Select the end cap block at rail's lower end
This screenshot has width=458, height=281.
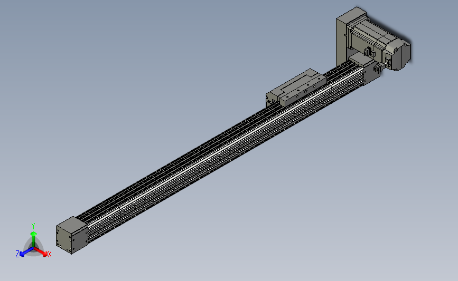click(72, 235)
